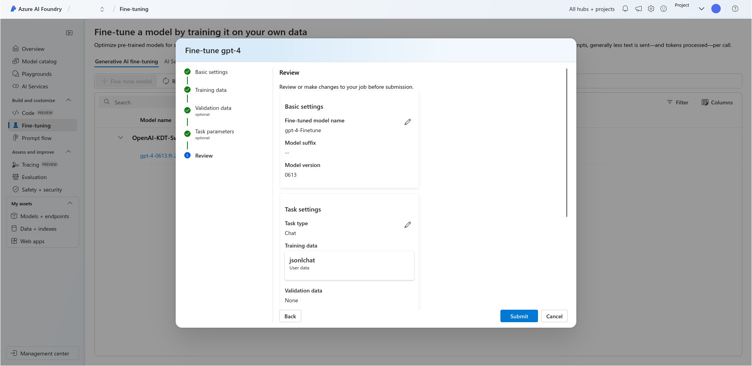Open the Project dropdown chevron
The image size is (752, 366).
(x=702, y=9)
